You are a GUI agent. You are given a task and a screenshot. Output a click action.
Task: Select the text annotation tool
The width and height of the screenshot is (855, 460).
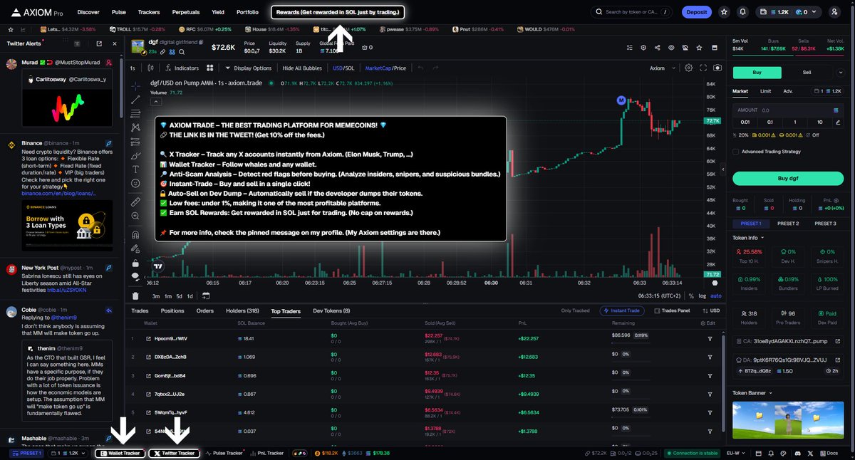(135, 169)
